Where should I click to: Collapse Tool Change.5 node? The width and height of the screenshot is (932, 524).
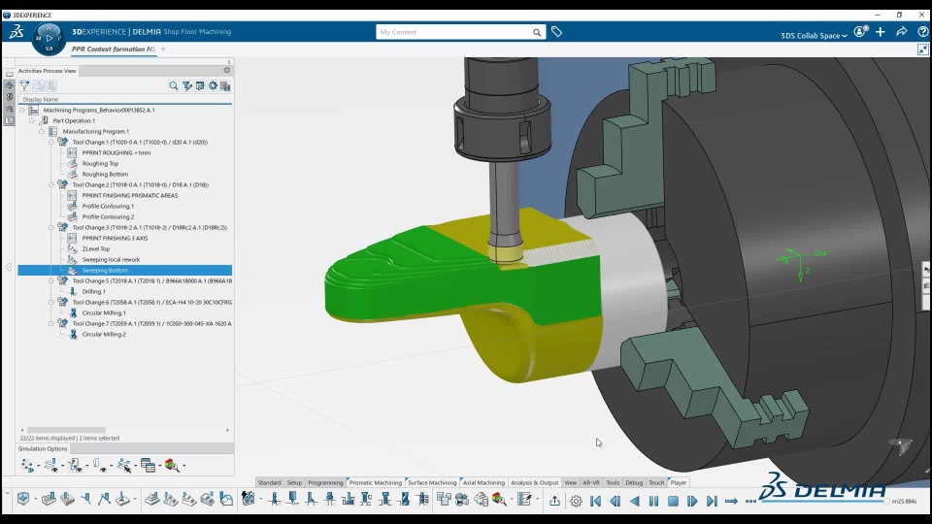click(x=51, y=281)
